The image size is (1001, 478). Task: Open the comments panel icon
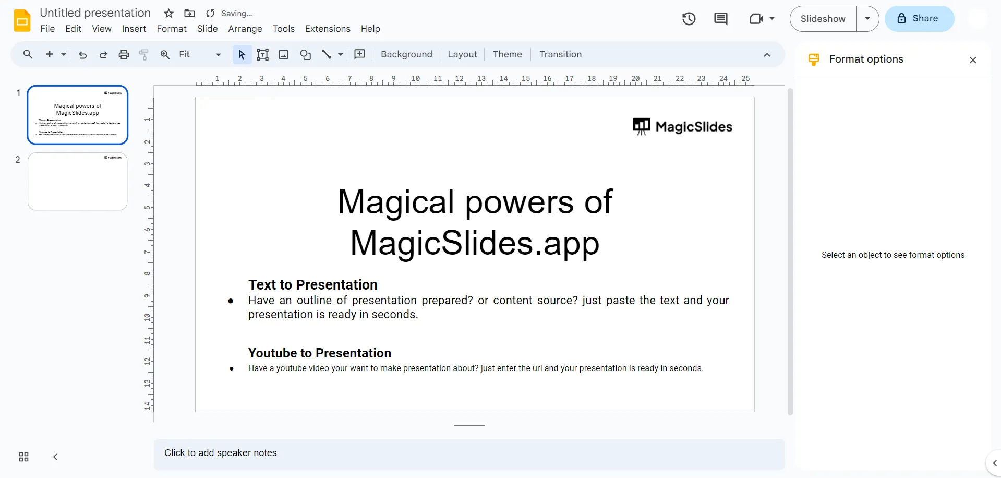721,19
